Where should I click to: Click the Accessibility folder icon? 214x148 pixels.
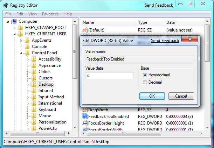pyautogui.click(x=34, y=59)
